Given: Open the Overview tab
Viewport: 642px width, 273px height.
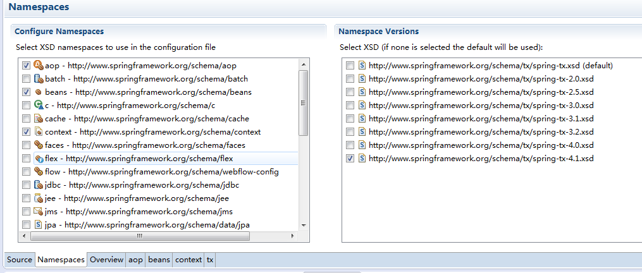Looking at the screenshot, I should (x=106, y=260).
